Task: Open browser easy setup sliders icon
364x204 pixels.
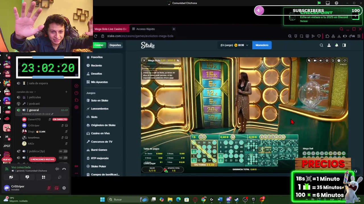Action: [x=359, y=36]
